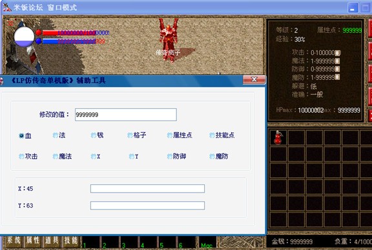The width and height of the screenshot is (372, 250).
Task: Increase 魔法 stat with plus button
Action: click(x=337, y=61)
